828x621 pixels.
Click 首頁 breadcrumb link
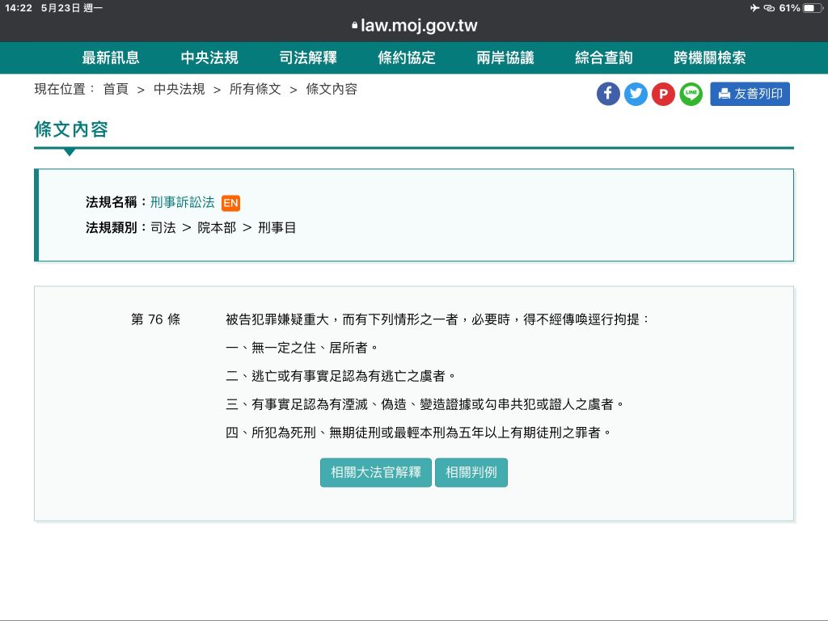(116, 89)
